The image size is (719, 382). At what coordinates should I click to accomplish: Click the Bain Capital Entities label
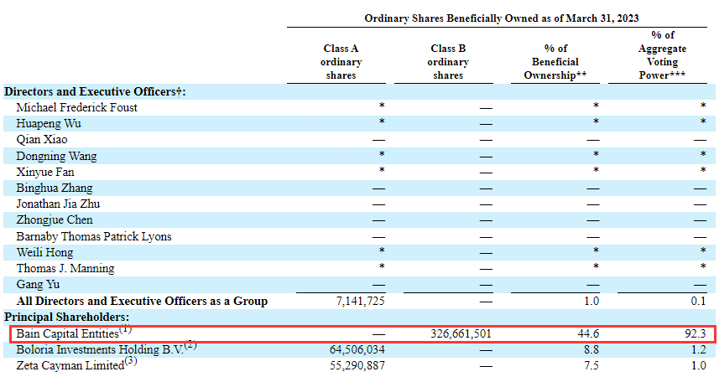tap(67, 334)
